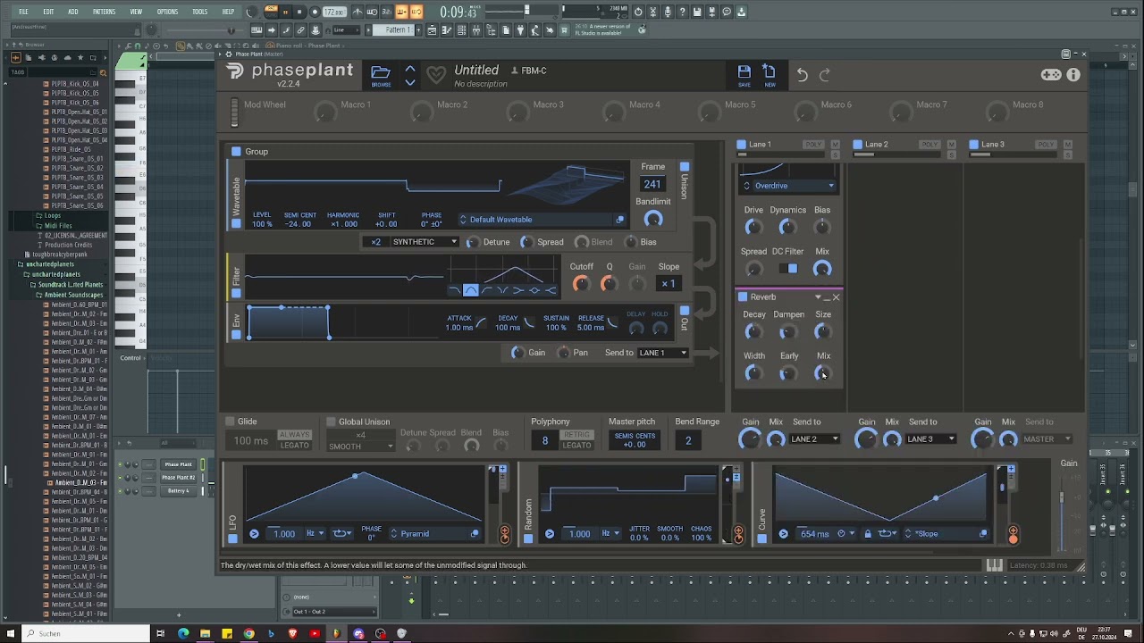Open the Reverb options arrow menu
1144x643 pixels.
pos(817,297)
